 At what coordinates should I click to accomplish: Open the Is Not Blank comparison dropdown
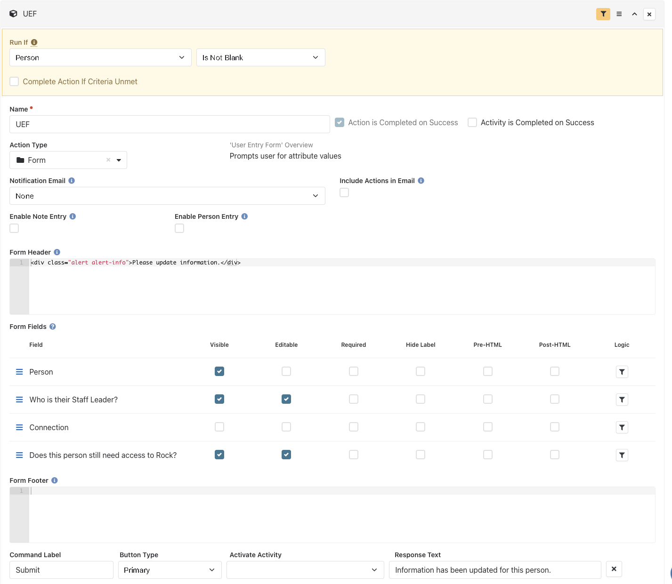coord(261,57)
